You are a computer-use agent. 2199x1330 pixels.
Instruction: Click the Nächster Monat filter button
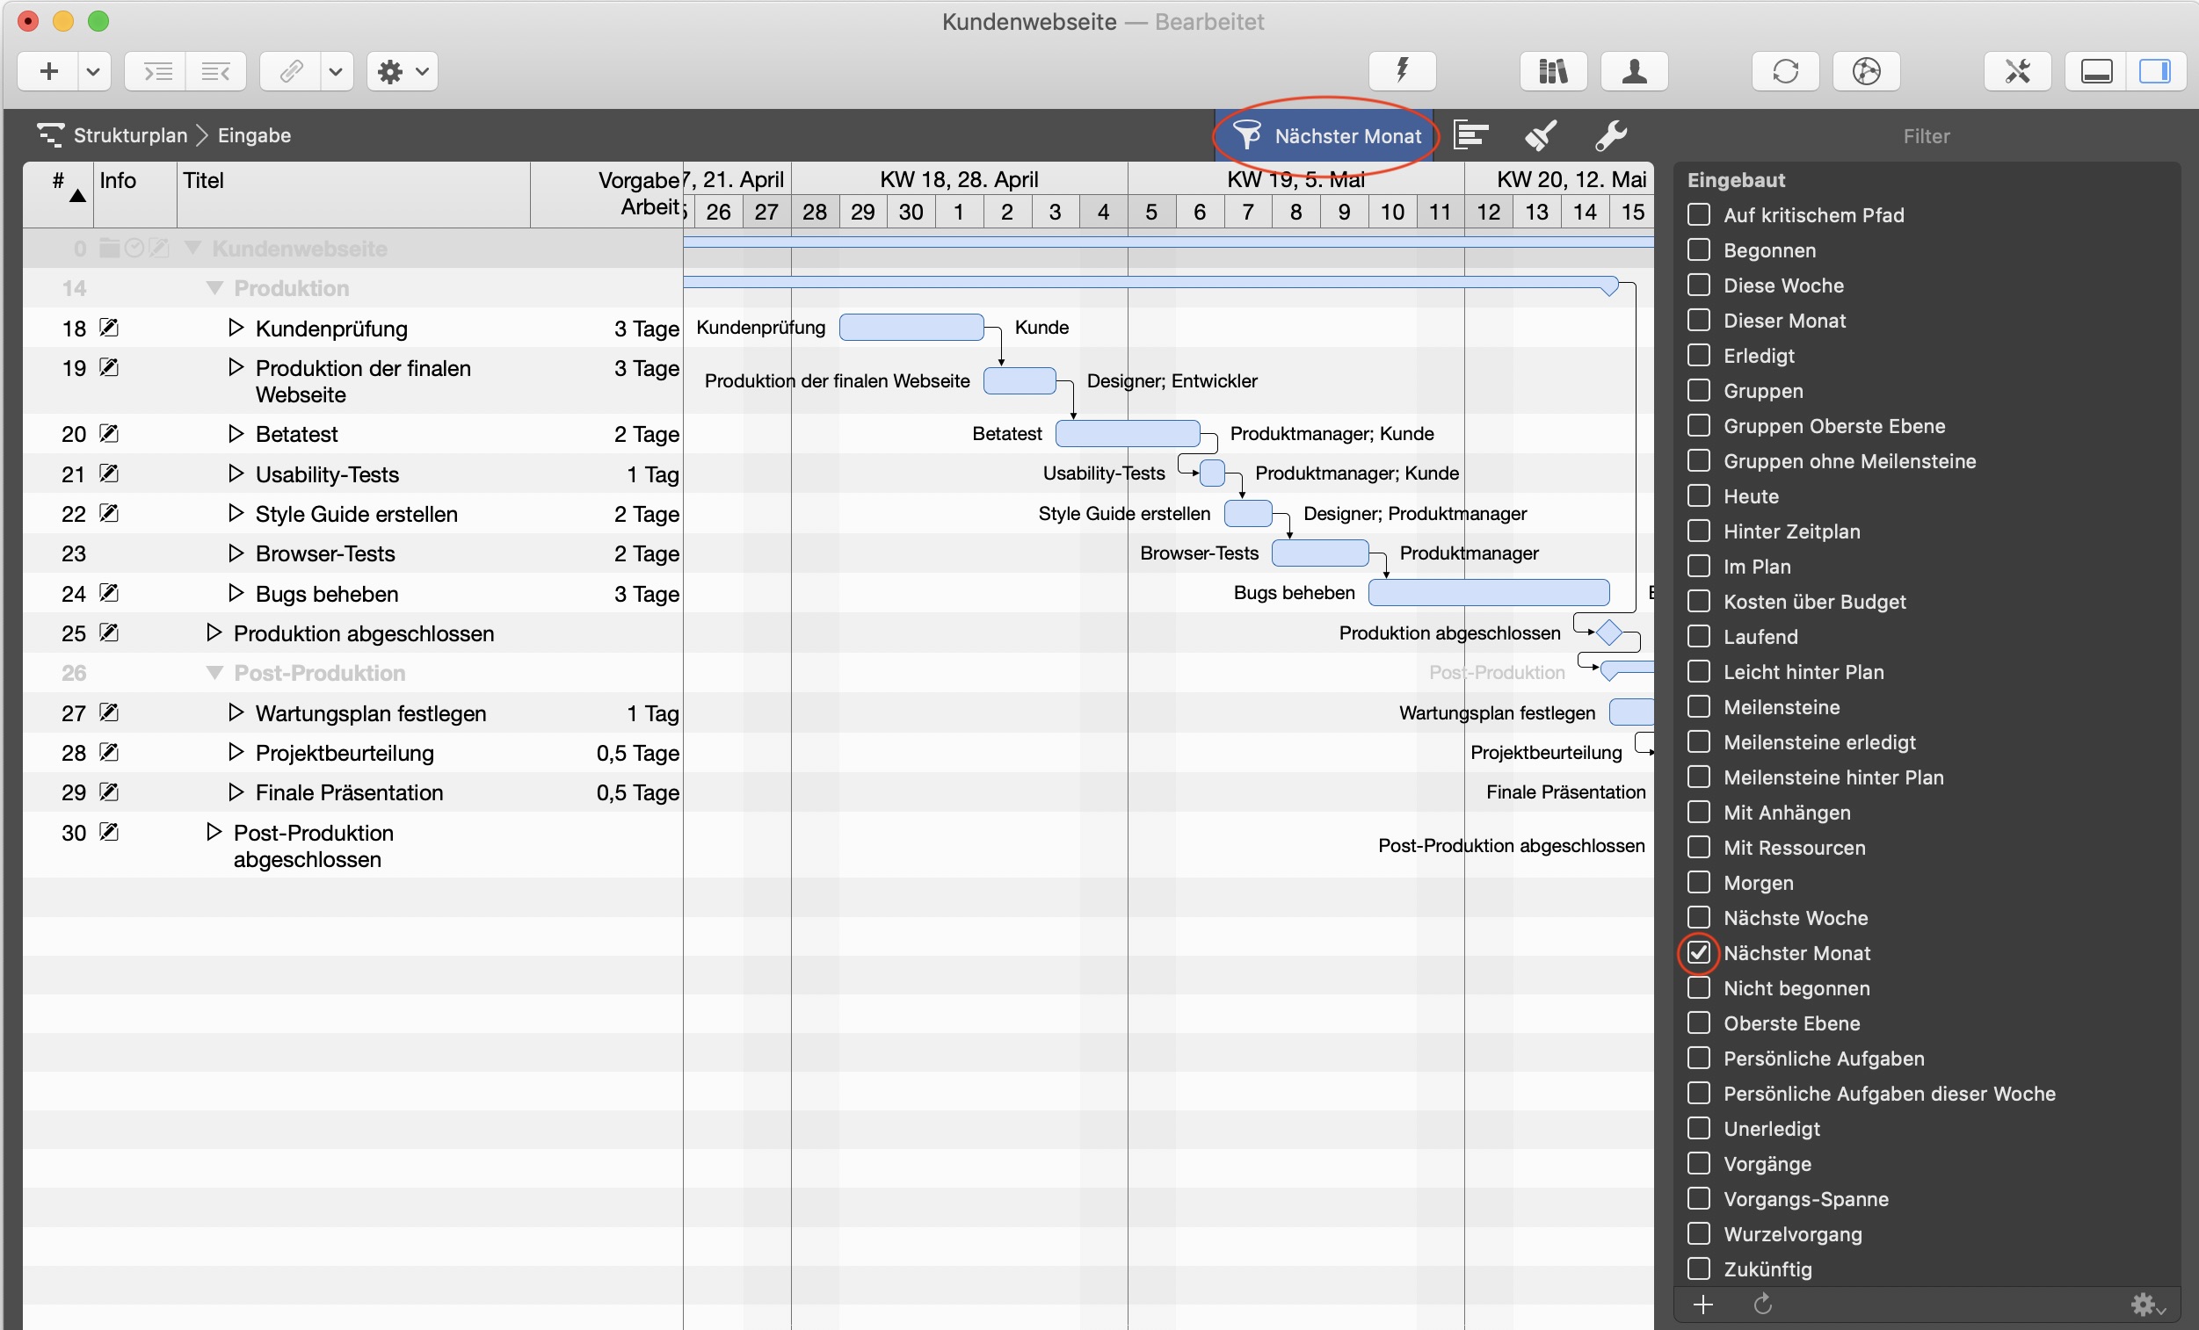1326,135
